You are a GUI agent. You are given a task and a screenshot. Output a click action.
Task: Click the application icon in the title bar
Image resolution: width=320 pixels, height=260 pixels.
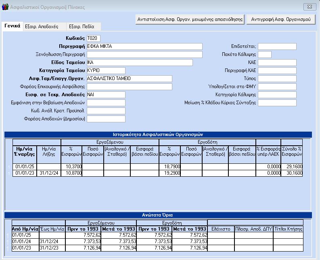5,6
